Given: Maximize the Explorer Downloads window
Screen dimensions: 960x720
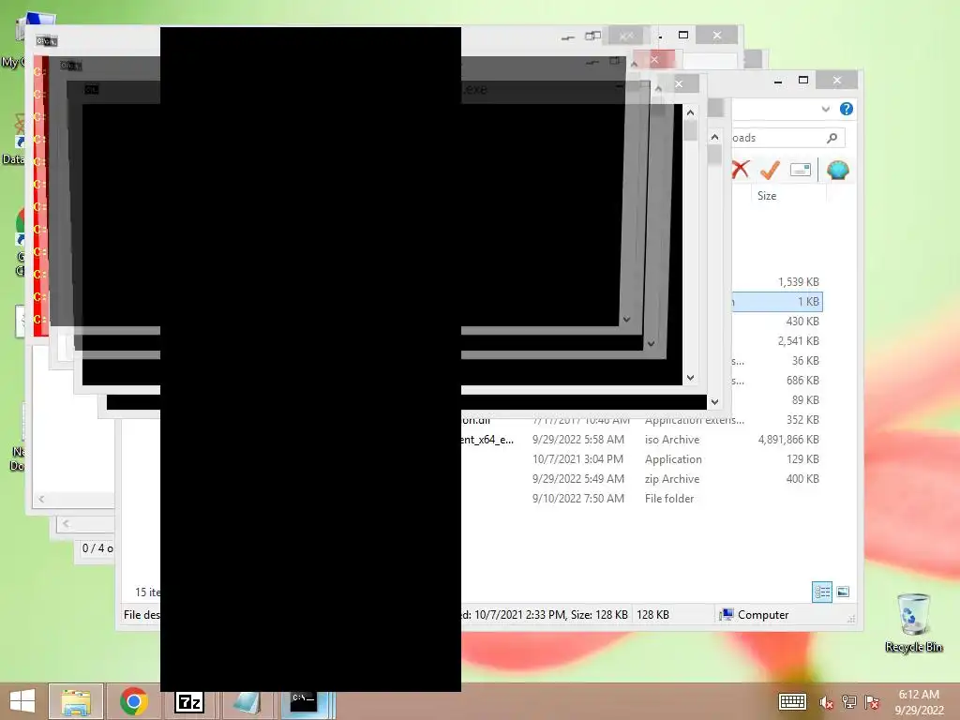Looking at the screenshot, I should tap(803, 81).
